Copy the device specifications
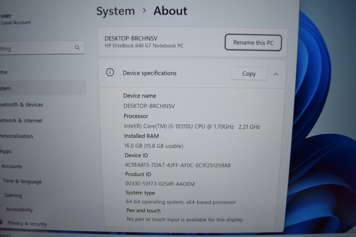This screenshot has width=356, height=237. click(x=249, y=74)
